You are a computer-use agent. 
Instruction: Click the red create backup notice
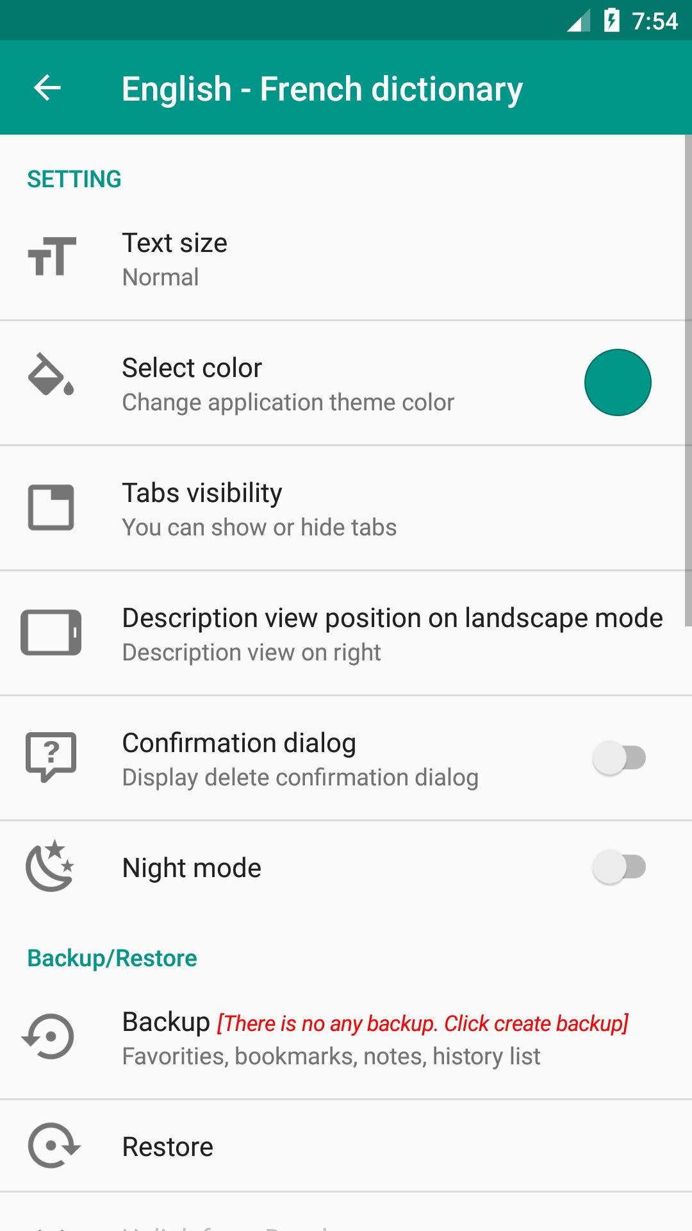click(x=423, y=1023)
